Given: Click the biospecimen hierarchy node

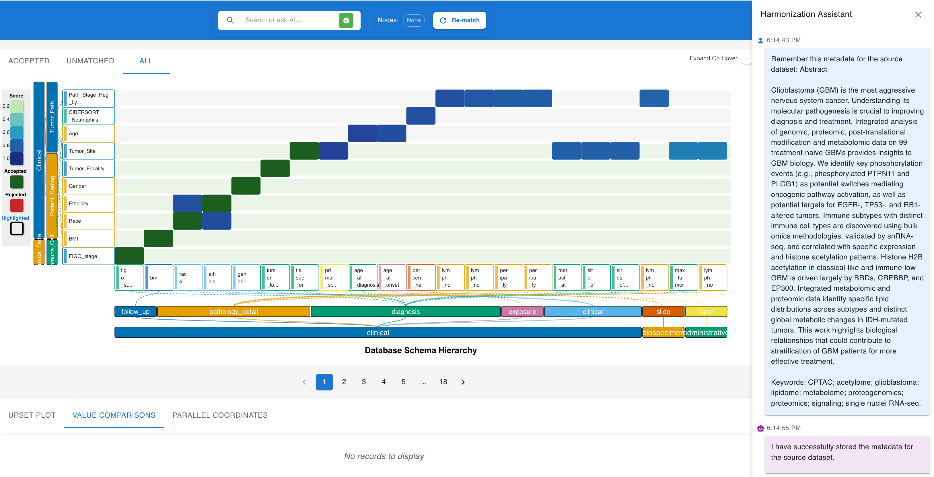Looking at the screenshot, I should click(663, 333).
